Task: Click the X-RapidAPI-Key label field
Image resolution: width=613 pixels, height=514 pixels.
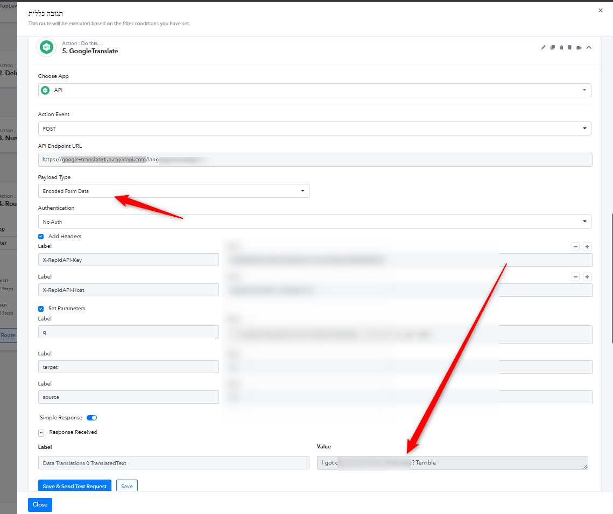Action: click(128, 260)
